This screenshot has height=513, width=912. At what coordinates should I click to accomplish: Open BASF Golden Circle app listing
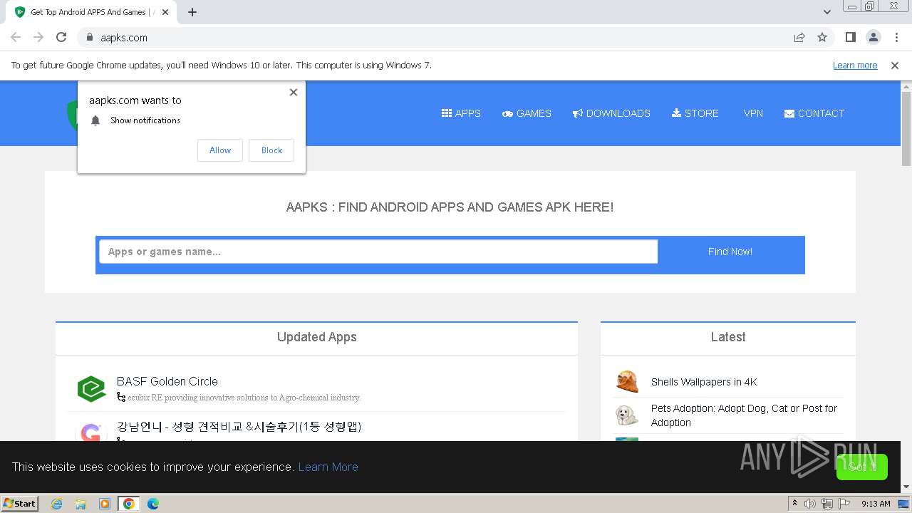(x=167, y=381)
